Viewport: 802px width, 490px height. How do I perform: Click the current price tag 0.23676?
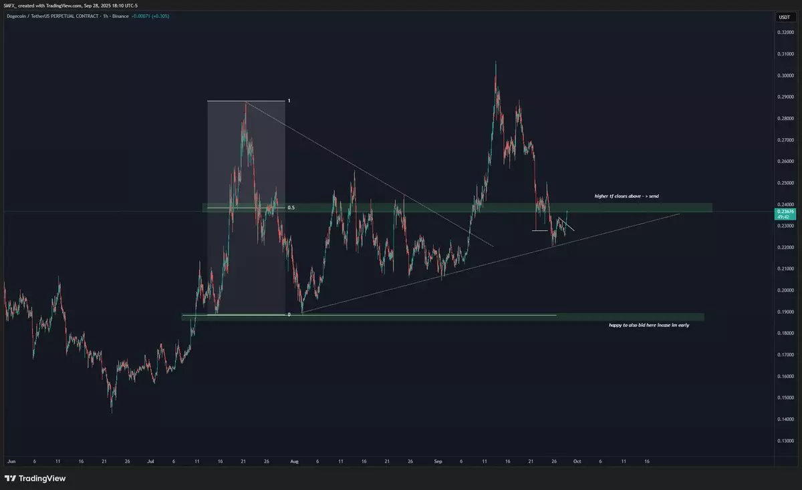click(x=783, y=212)
